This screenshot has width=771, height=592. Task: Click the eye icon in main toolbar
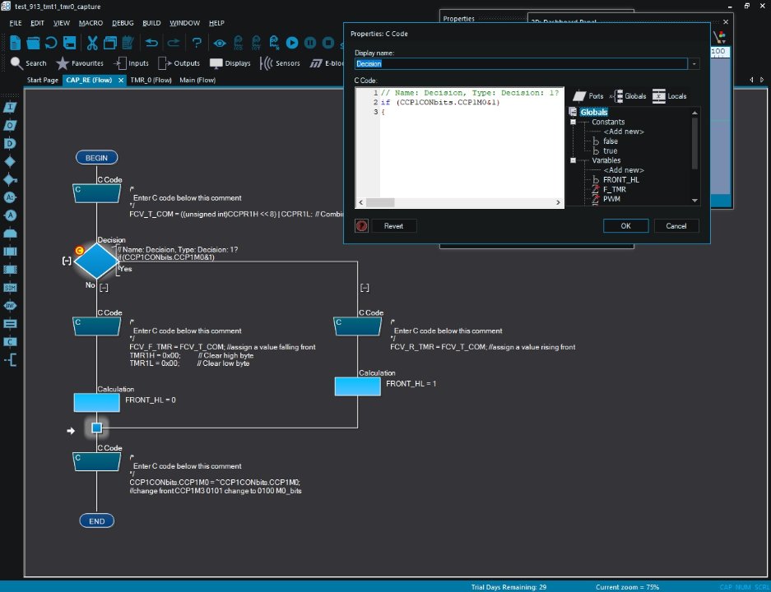click(220, 43)
